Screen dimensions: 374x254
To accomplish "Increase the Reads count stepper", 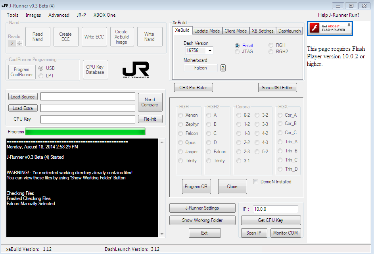I will pyautogui.click(x=19, y=42).
